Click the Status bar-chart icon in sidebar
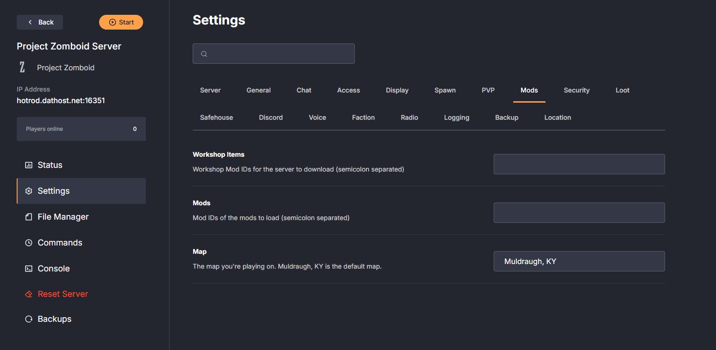The image size is (716, 350). tap(29, 165)
